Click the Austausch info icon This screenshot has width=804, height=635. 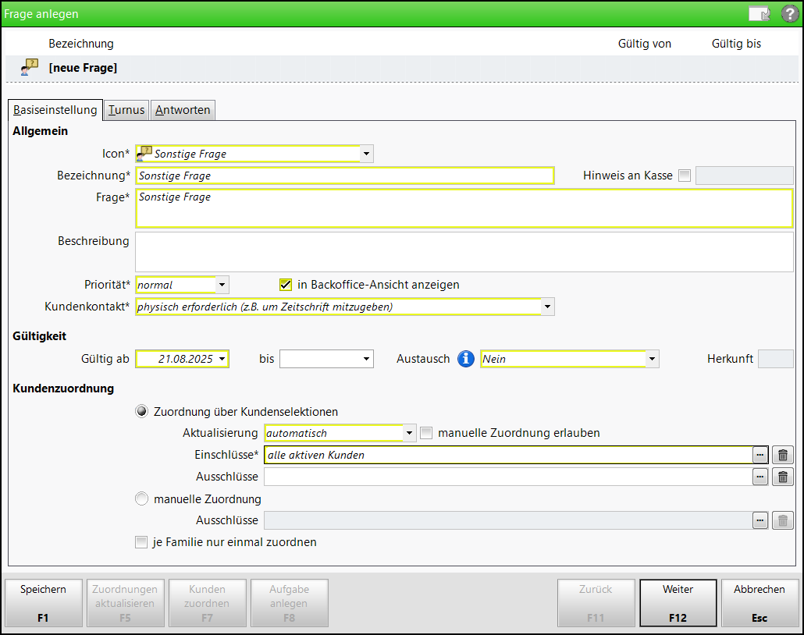(x=466, y=359)
